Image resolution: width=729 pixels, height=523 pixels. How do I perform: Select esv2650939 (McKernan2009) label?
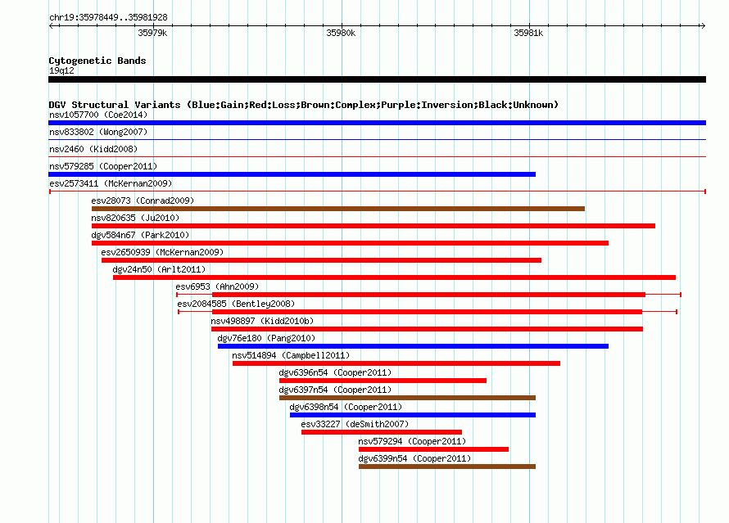point(162,252)
